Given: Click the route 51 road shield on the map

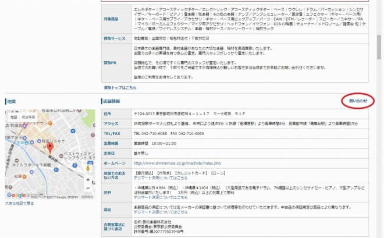Looking at the screenshot, I should click(56, 169).
